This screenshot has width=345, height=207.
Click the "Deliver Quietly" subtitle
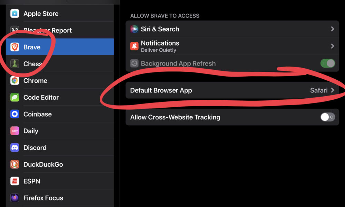pos(158,50)
